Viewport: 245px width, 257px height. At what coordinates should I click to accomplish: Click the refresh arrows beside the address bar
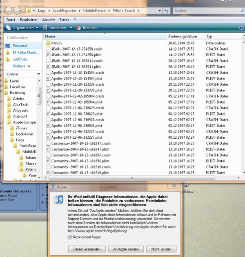167,11
